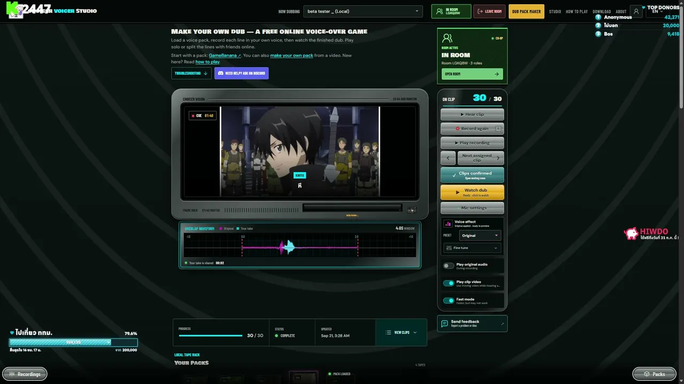Click the Leave Room button
This screenshot has height=384, width=684.
[x=489, y=11]
